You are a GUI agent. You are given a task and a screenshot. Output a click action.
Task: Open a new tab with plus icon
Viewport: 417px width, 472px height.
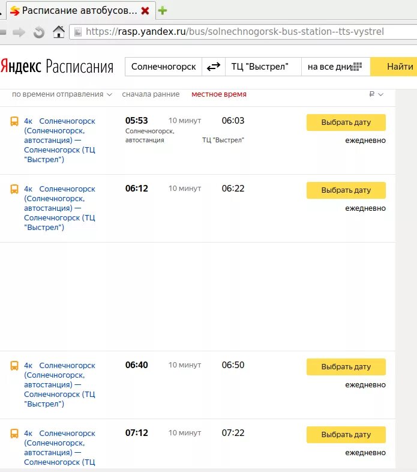point(162,10)
